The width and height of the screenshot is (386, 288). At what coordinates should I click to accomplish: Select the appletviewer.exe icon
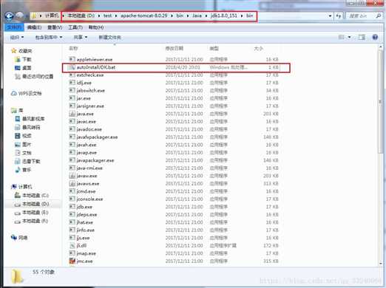[72, 59]
